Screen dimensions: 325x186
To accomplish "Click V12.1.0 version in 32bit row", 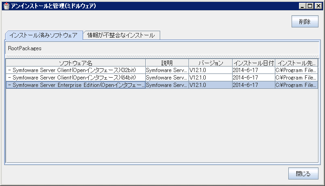I will (210, 70).
